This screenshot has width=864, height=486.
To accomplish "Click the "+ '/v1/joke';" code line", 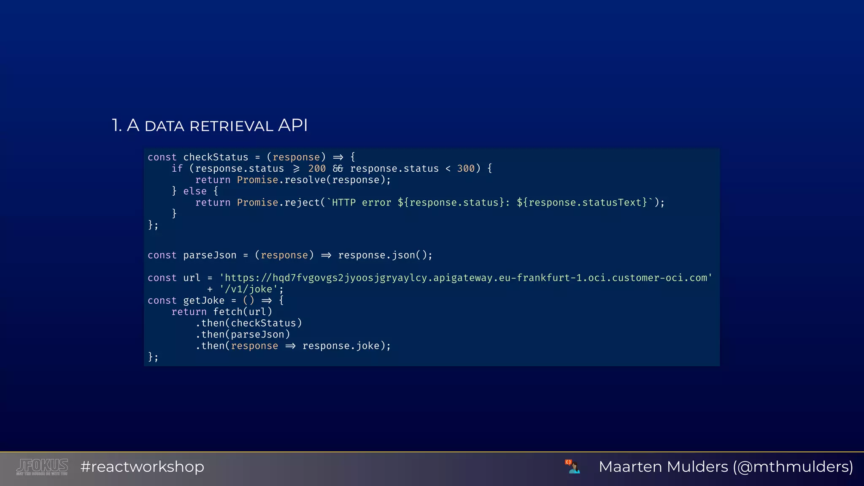I will pos(246,289).
